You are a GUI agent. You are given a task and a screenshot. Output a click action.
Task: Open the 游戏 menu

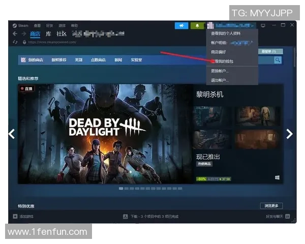pyautogui.click(x=62, y=26)
